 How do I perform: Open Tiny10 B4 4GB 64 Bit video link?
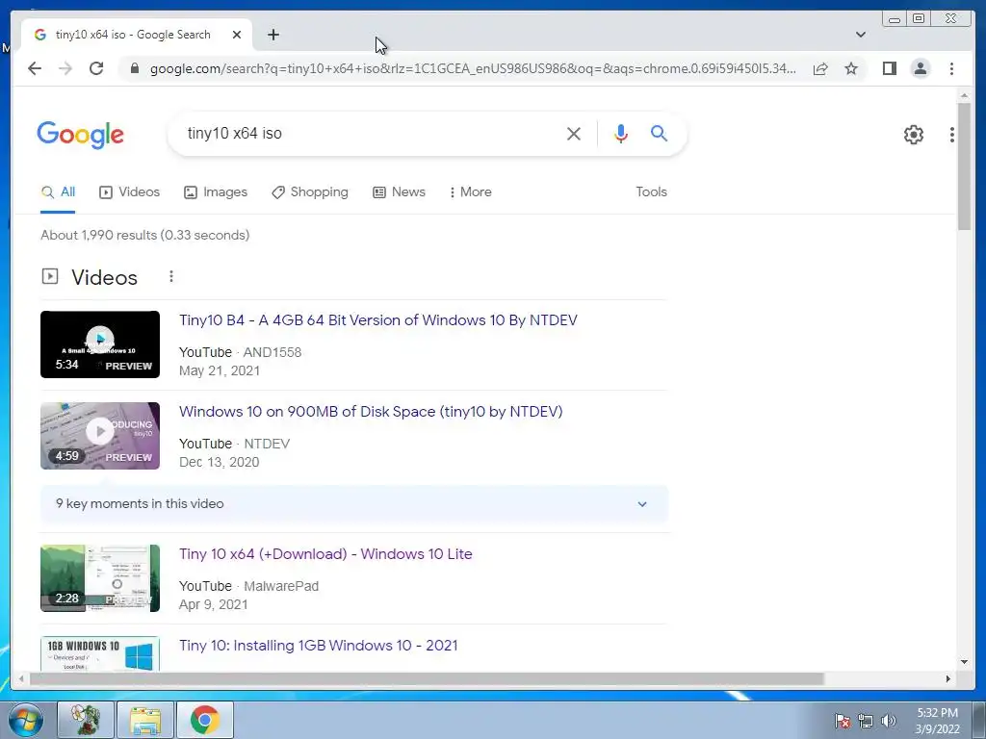click(377, 320)
